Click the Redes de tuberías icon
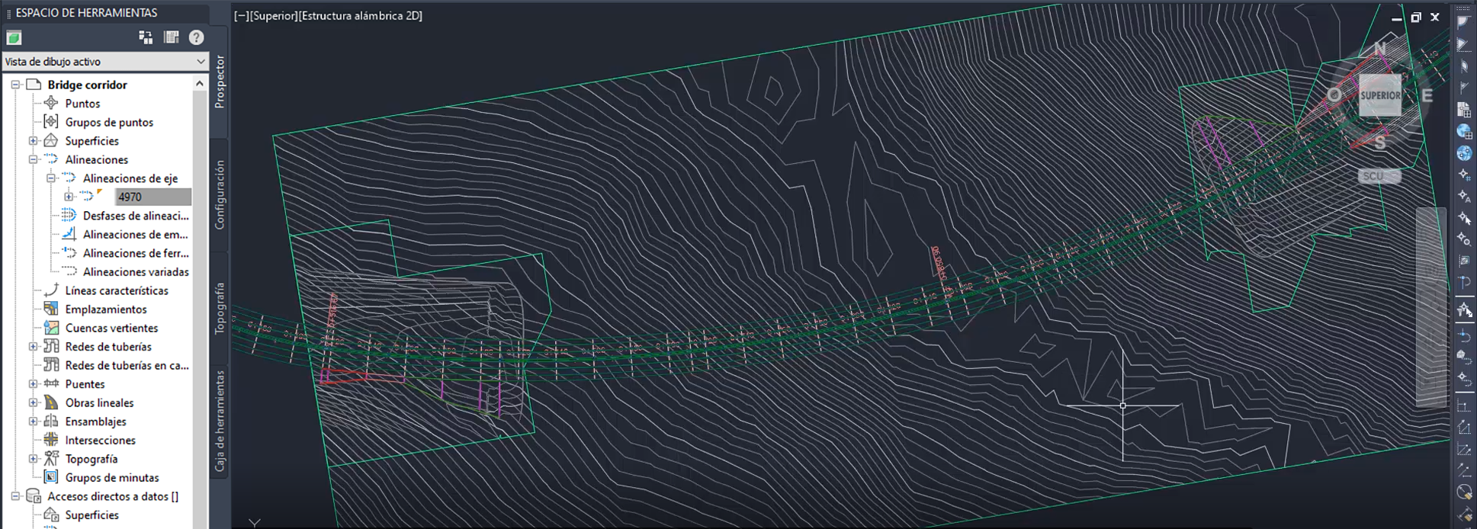 [51, 346]
